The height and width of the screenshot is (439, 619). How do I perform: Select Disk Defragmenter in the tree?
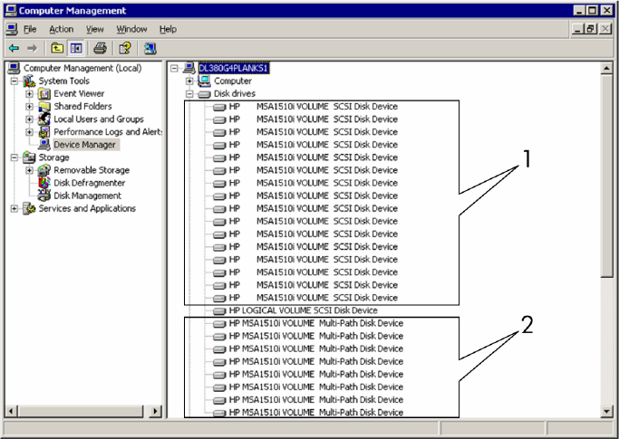[89, 183]
